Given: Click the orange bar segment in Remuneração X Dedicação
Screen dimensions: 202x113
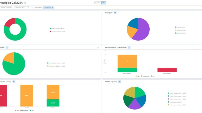Looking at the screenshot, I should click(x=127, y=61).
